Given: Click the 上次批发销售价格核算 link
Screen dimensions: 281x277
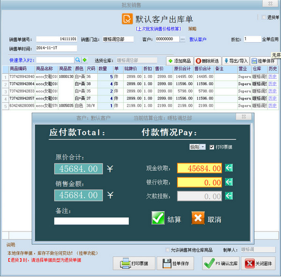Looking at the screenshot, I should pyautogui.click(x=159, y=29).
